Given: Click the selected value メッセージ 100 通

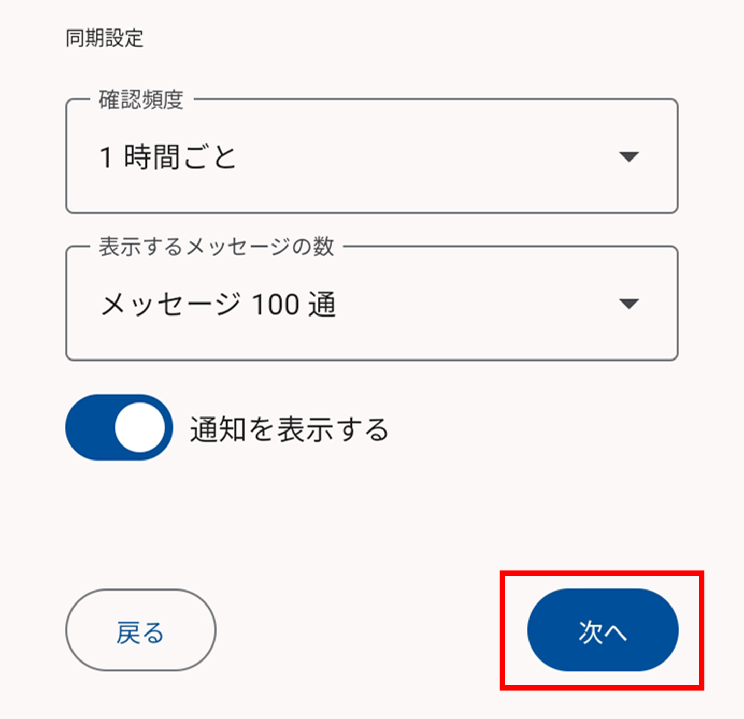Looking at the screenshot, I should coord(218,304).
